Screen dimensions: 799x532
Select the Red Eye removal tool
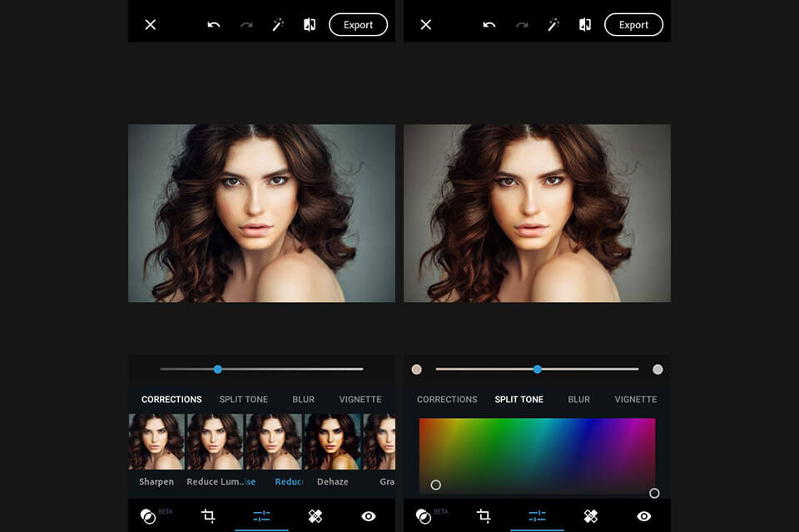(369, 516)
